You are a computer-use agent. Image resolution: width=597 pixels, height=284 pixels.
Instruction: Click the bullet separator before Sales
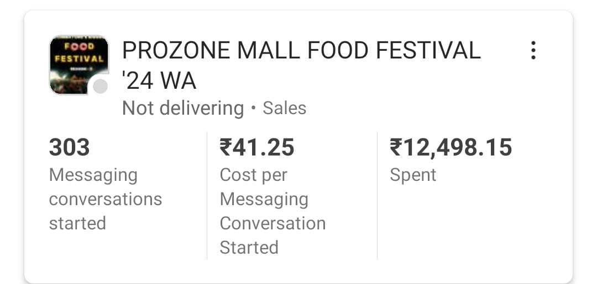(x=253, y=109)
